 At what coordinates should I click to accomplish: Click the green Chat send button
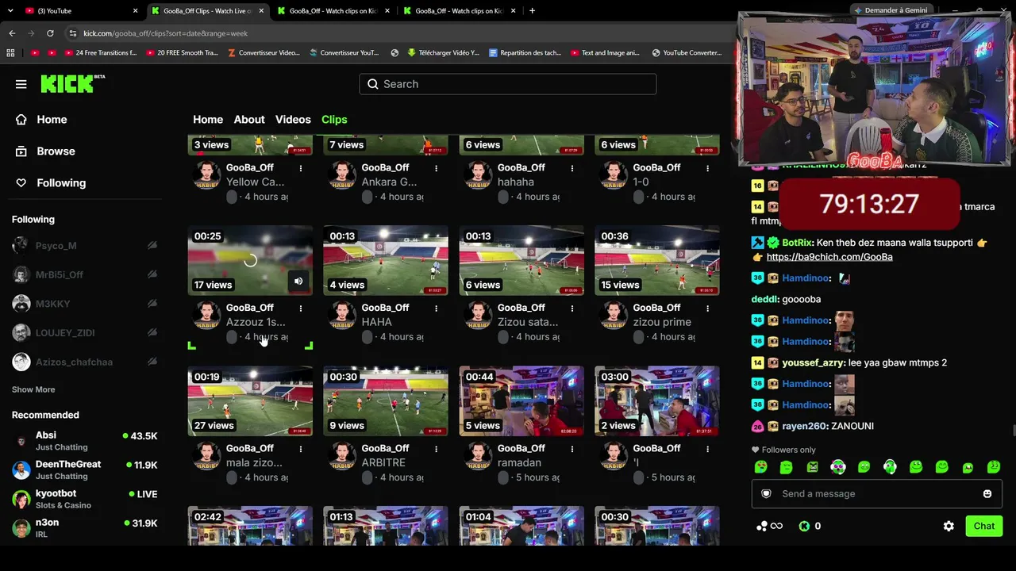point(984,526)
